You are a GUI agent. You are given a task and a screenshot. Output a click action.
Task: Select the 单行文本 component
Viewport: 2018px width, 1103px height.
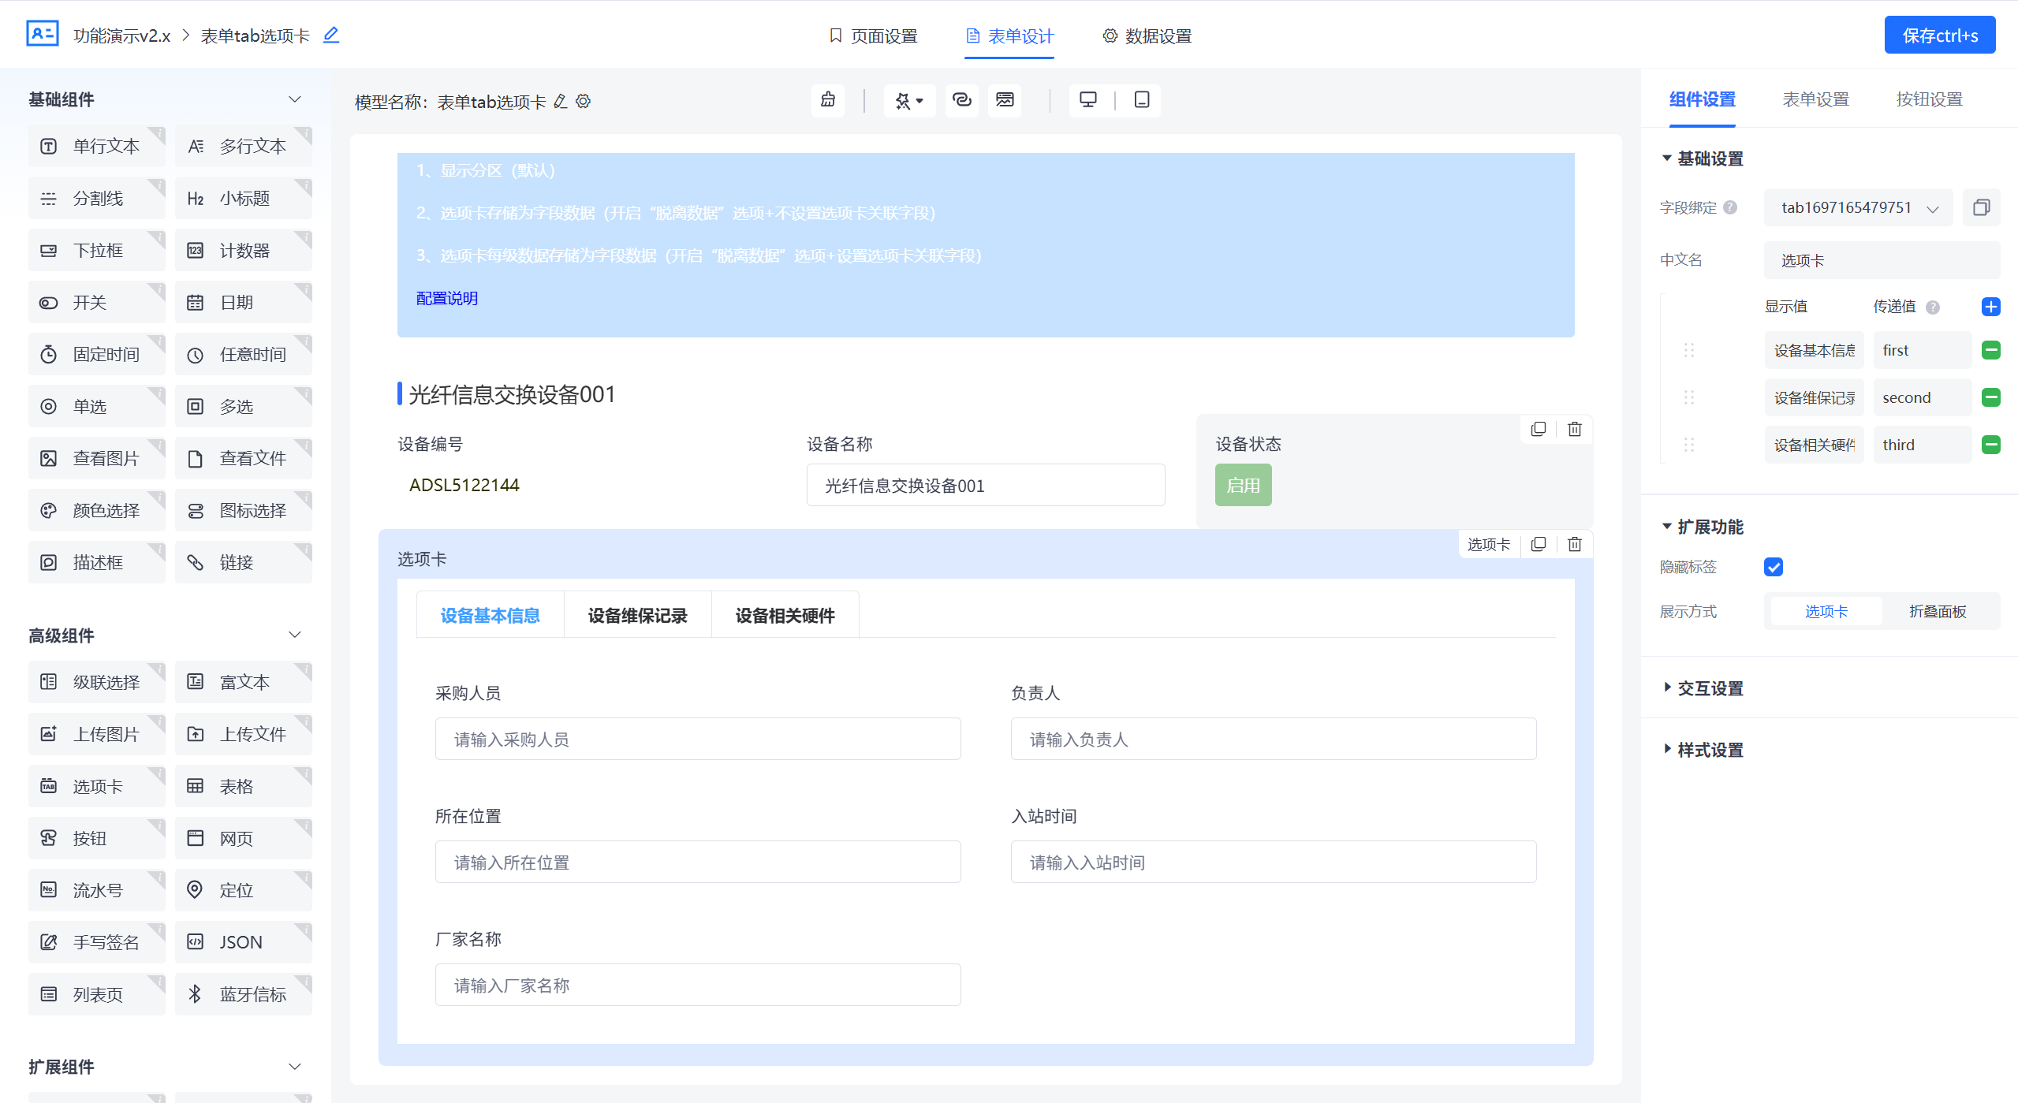96,145
